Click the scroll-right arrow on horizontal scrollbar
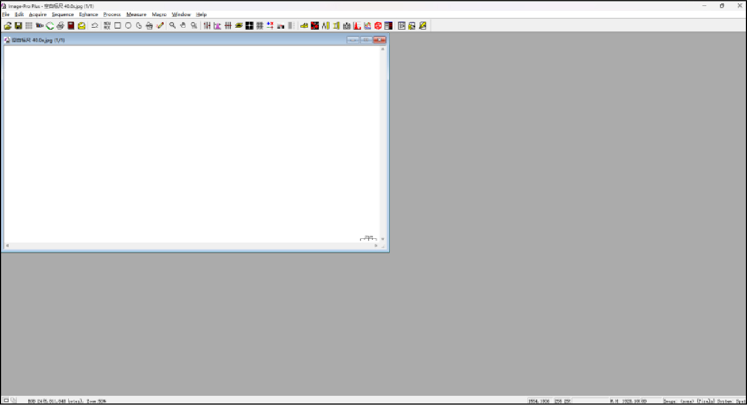 coord(376,246)
